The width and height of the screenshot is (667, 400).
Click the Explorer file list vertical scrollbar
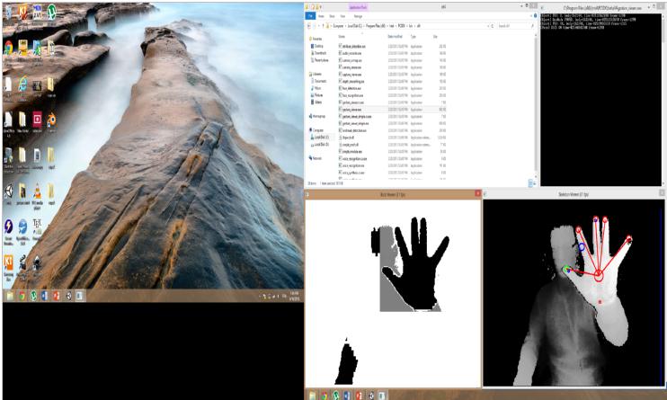coord(535,108)
